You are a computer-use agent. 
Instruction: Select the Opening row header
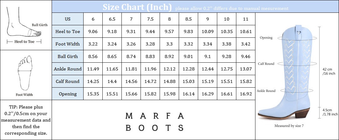pyautogui.click(x=67, y=94)
